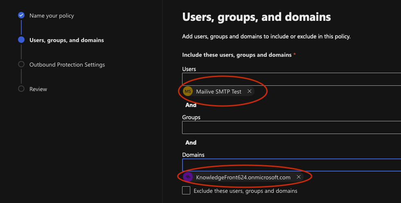The image size is (401, 203).
Task: Go to the Name your policy step
Action: click(52, 16)
